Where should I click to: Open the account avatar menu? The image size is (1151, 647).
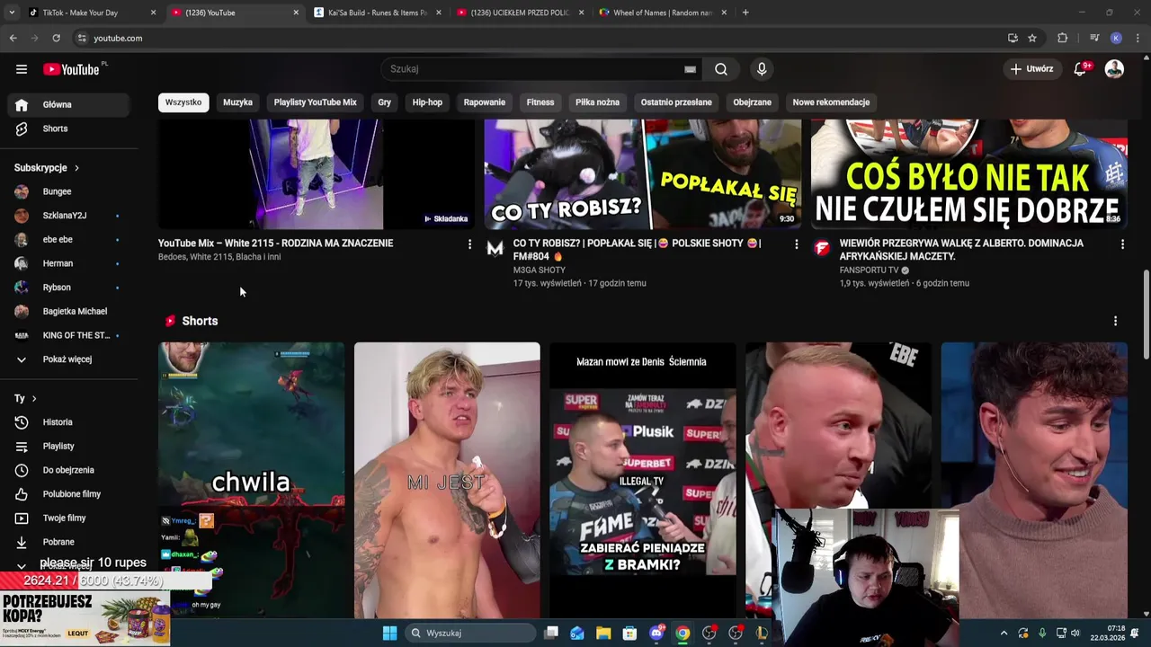1114,69
